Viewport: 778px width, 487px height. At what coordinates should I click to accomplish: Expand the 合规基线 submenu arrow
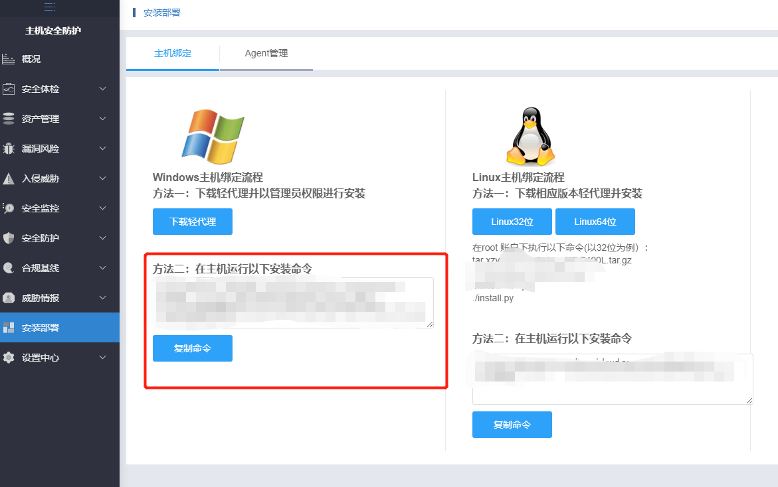click(103, 268)
